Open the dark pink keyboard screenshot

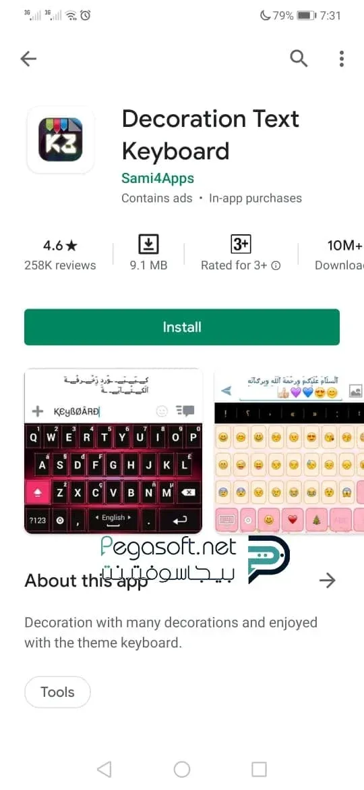click(x=113, y=451)
